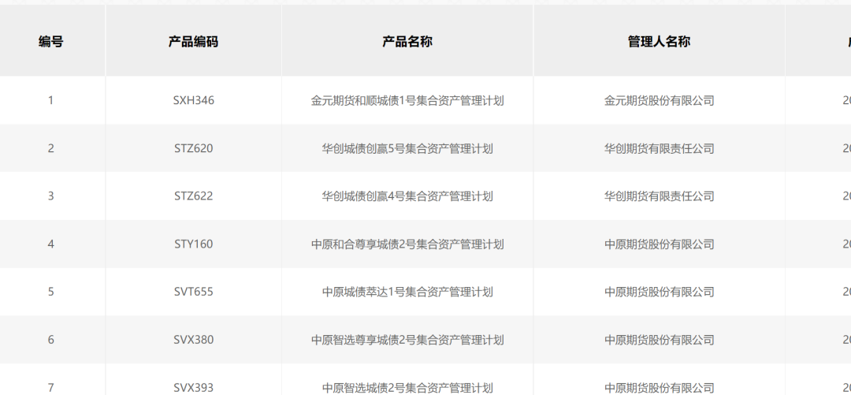Click 华创城债创赢5号集合资产管理计划
Viewport: 851px width, 395px height.
[x=407, y=148]
